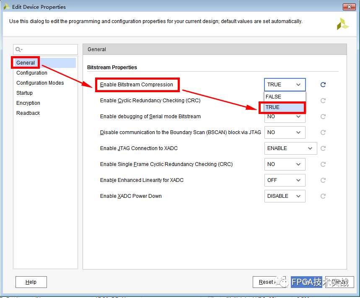Image resolution: width=360 pixels, height=298 pixels.
Task: Open the Enable JTAG Connection to XADC dropdown
Action: coord(290,148)
